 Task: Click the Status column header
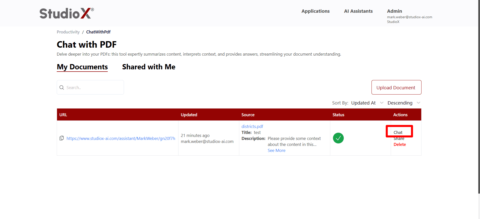(x=338, y=115)
